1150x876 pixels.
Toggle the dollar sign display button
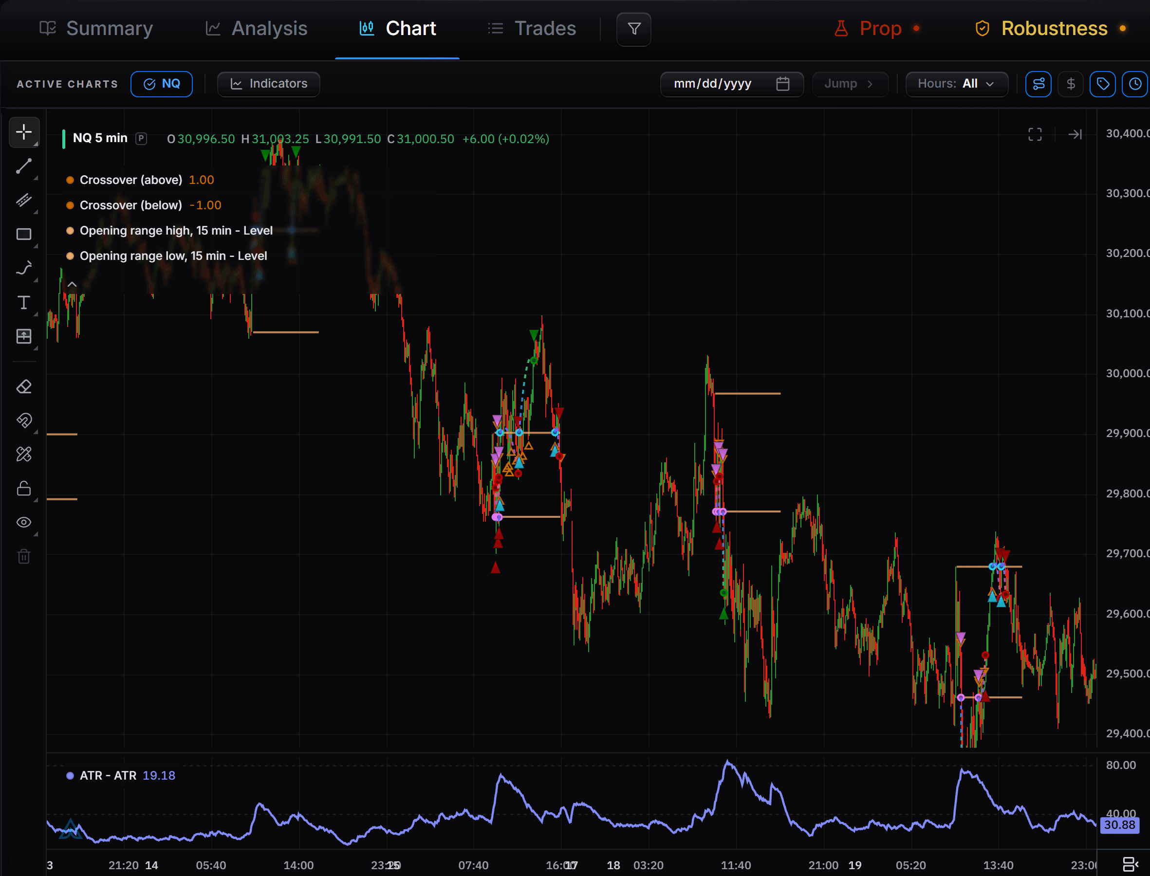click(1071, 84)
